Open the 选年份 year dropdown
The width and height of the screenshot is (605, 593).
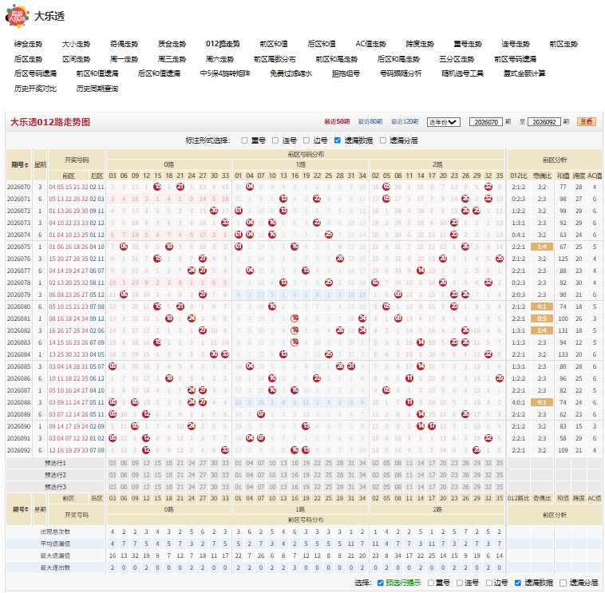(x=443, y=122)
